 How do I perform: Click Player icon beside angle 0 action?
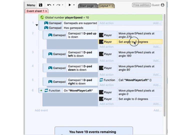pos(101,92)
